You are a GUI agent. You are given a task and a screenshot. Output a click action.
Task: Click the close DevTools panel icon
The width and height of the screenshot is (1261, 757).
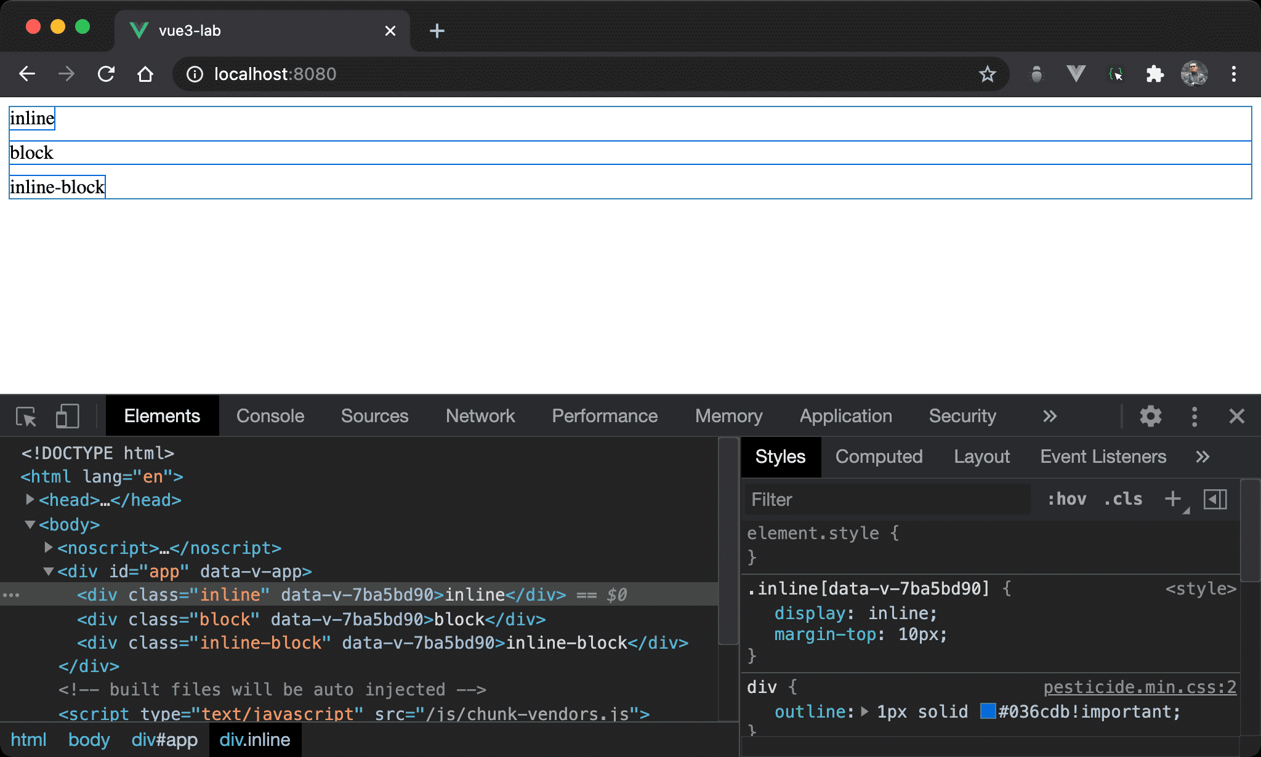pos(1237,416)
